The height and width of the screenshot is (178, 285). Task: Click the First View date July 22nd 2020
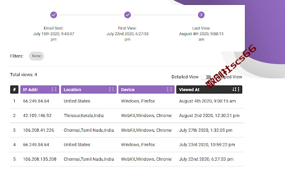tap(127, 36)
